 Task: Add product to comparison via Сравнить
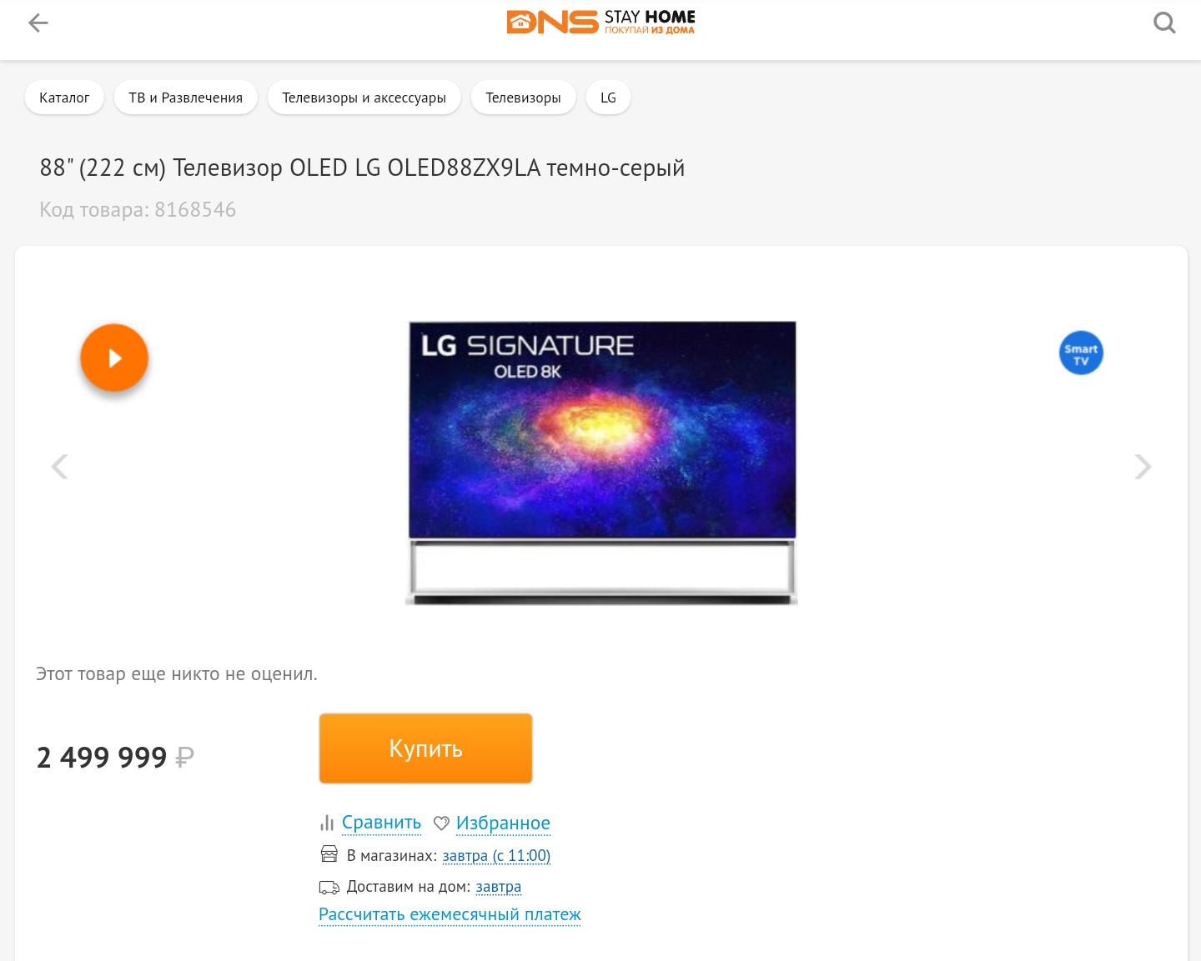pyautogui.click(x=381, y=823)
